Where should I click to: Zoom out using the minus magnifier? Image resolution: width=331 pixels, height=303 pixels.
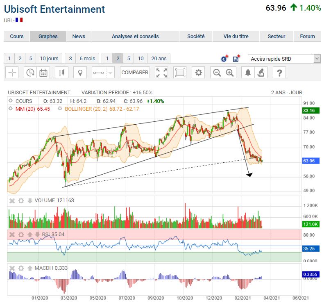[217, 73]
